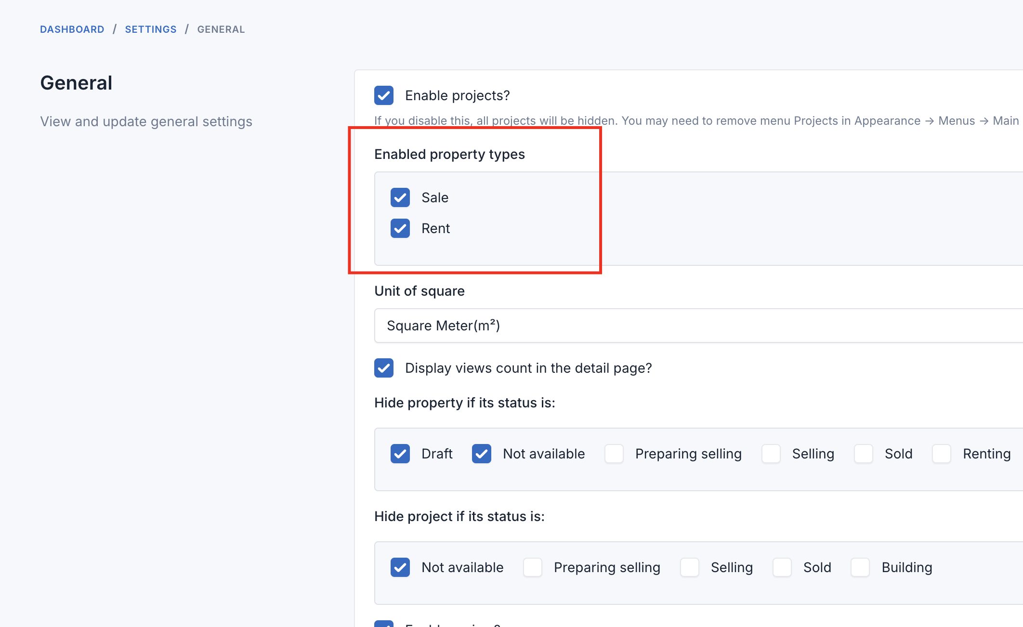This screenshot has width=1023, height=627.
Task: Uncheck the Enable projects checkbox
Action: [x=384, y=95]
